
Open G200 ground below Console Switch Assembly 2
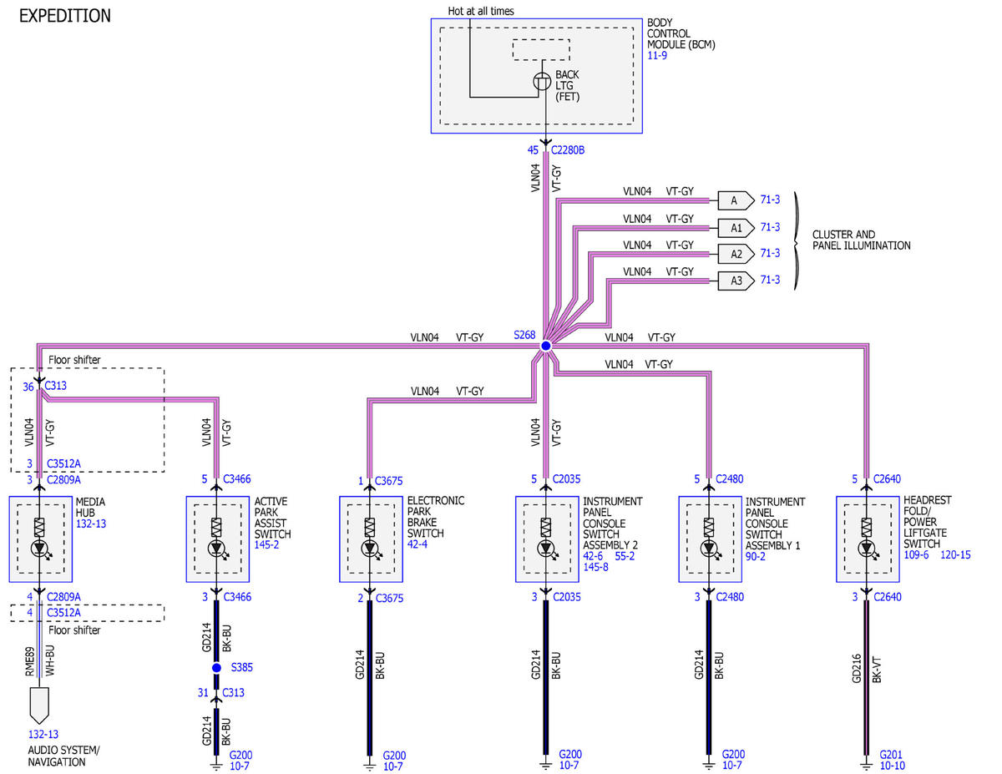[570, 755]
